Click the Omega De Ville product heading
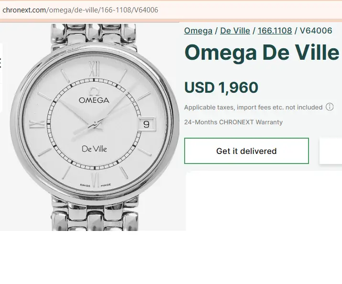This screenshot has width=342, height=284. tap(262, 53)
